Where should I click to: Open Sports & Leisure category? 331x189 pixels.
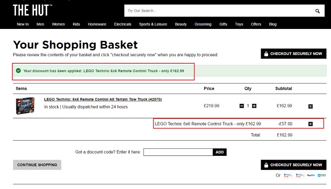(153, 24)
